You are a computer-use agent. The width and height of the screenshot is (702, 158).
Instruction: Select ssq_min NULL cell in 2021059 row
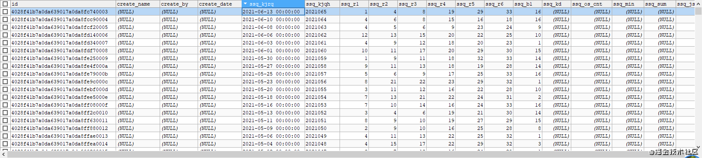click(x=628, y=58)
